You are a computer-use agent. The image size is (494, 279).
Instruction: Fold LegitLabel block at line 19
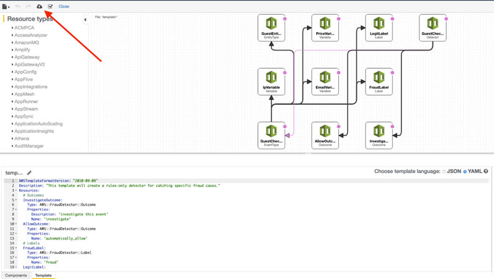click(16, 267)
